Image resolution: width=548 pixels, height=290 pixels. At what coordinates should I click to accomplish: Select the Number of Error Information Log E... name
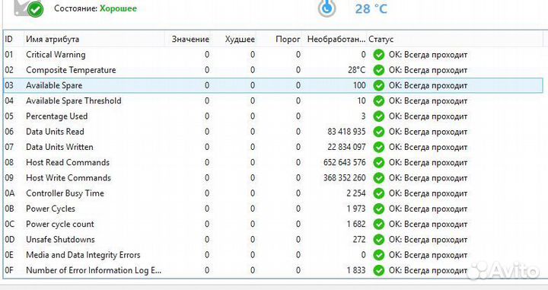pos(94,270)
